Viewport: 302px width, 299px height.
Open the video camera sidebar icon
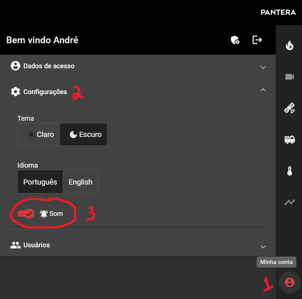click(x=289, y=77)
